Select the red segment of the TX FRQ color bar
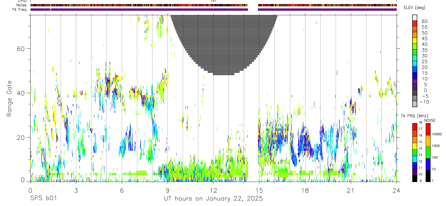The height and width of the screenshot is (206, 446). (x=415, y=126)
